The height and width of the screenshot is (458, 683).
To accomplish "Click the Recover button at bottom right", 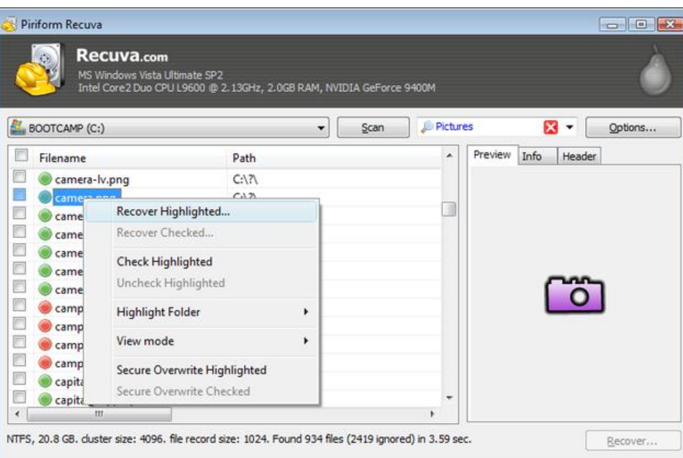I will point(633,441).
